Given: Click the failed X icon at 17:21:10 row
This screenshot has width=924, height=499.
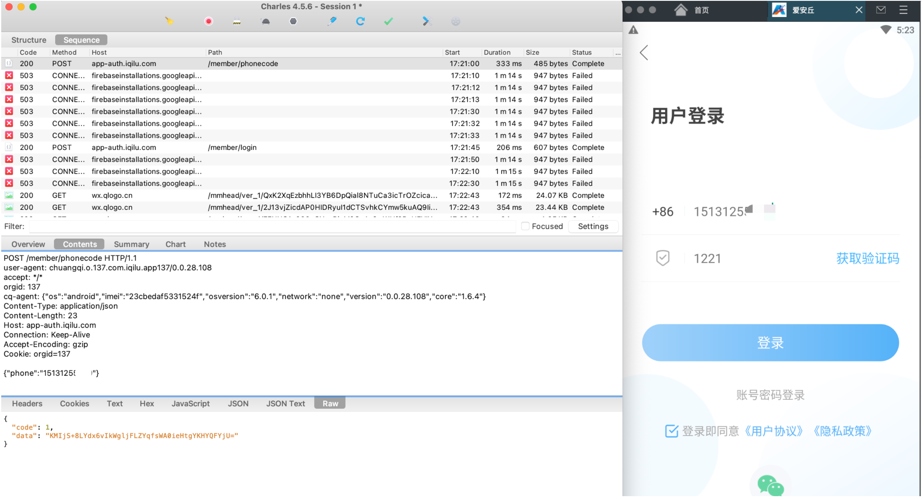Looking at the screenshot, I should (x=9, y=75).
